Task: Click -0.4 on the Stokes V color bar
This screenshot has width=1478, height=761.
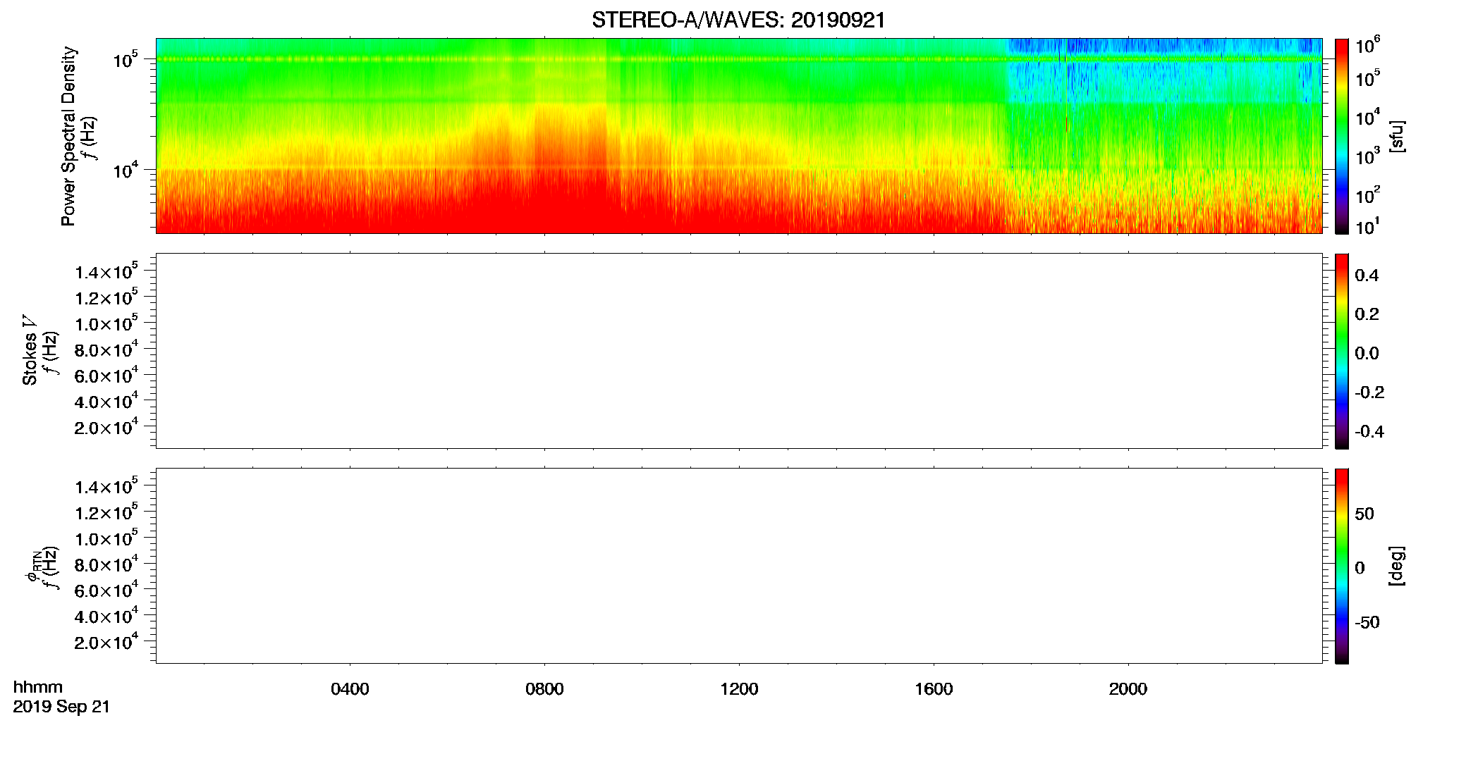Action: click(1369, 431)
